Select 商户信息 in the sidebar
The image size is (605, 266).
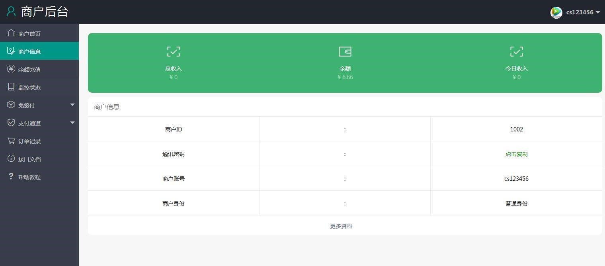coord(39,51)
